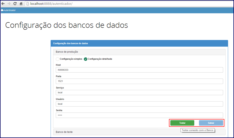Collapse the Banco de produção section header
The image size is (234, 138).
139,52
